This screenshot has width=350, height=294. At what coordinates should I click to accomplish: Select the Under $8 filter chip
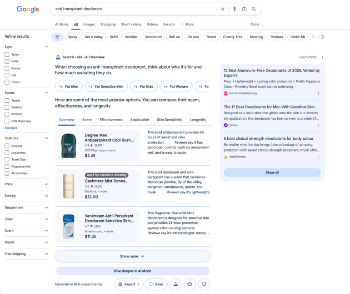pyautogui.click(x=298, y=37)
